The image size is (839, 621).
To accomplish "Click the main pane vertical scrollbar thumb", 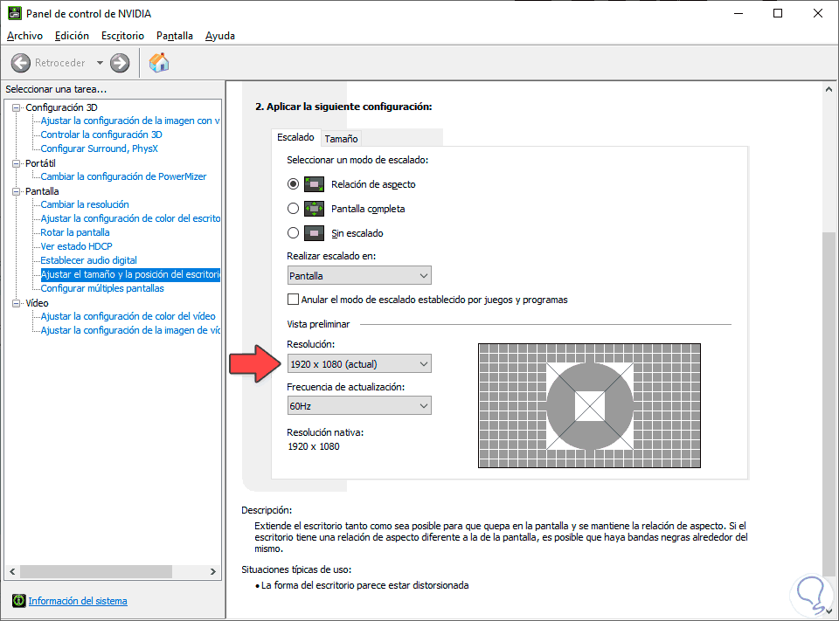I will coord(829,404).
